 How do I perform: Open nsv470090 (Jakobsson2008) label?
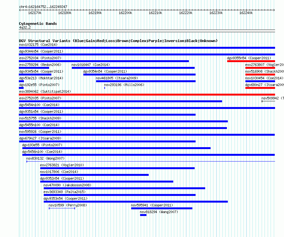point(67,185)
